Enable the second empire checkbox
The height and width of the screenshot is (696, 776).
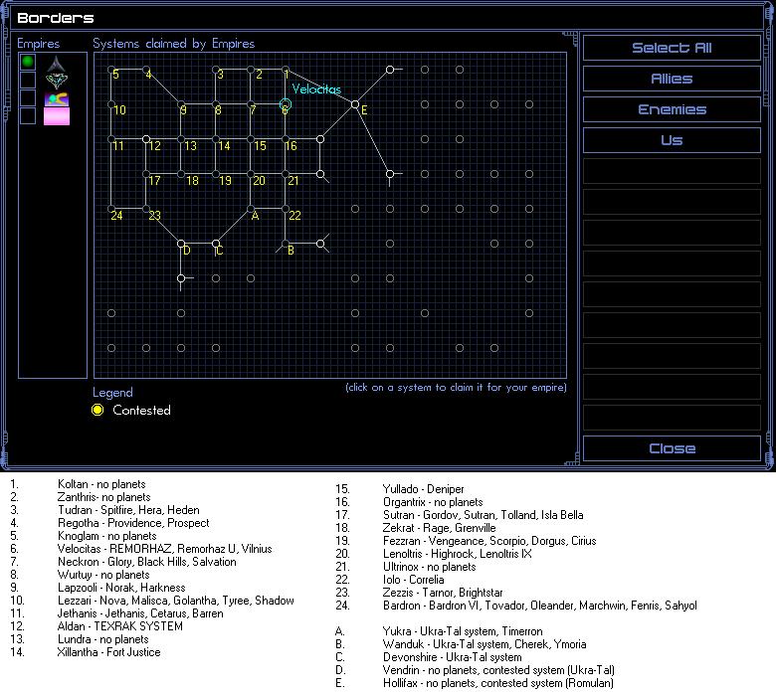[x=28, y=80]
